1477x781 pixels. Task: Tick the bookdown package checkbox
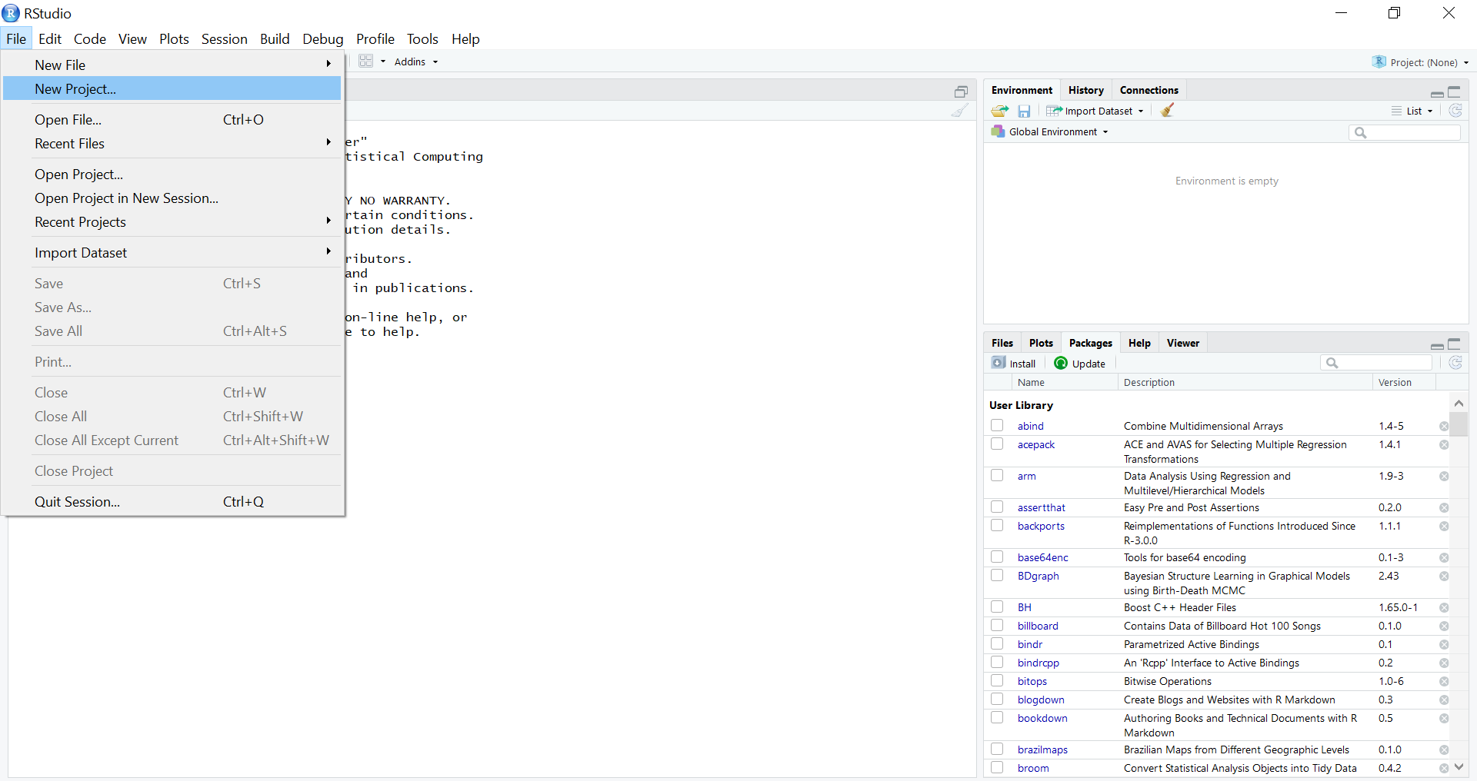tap(997, 718)
